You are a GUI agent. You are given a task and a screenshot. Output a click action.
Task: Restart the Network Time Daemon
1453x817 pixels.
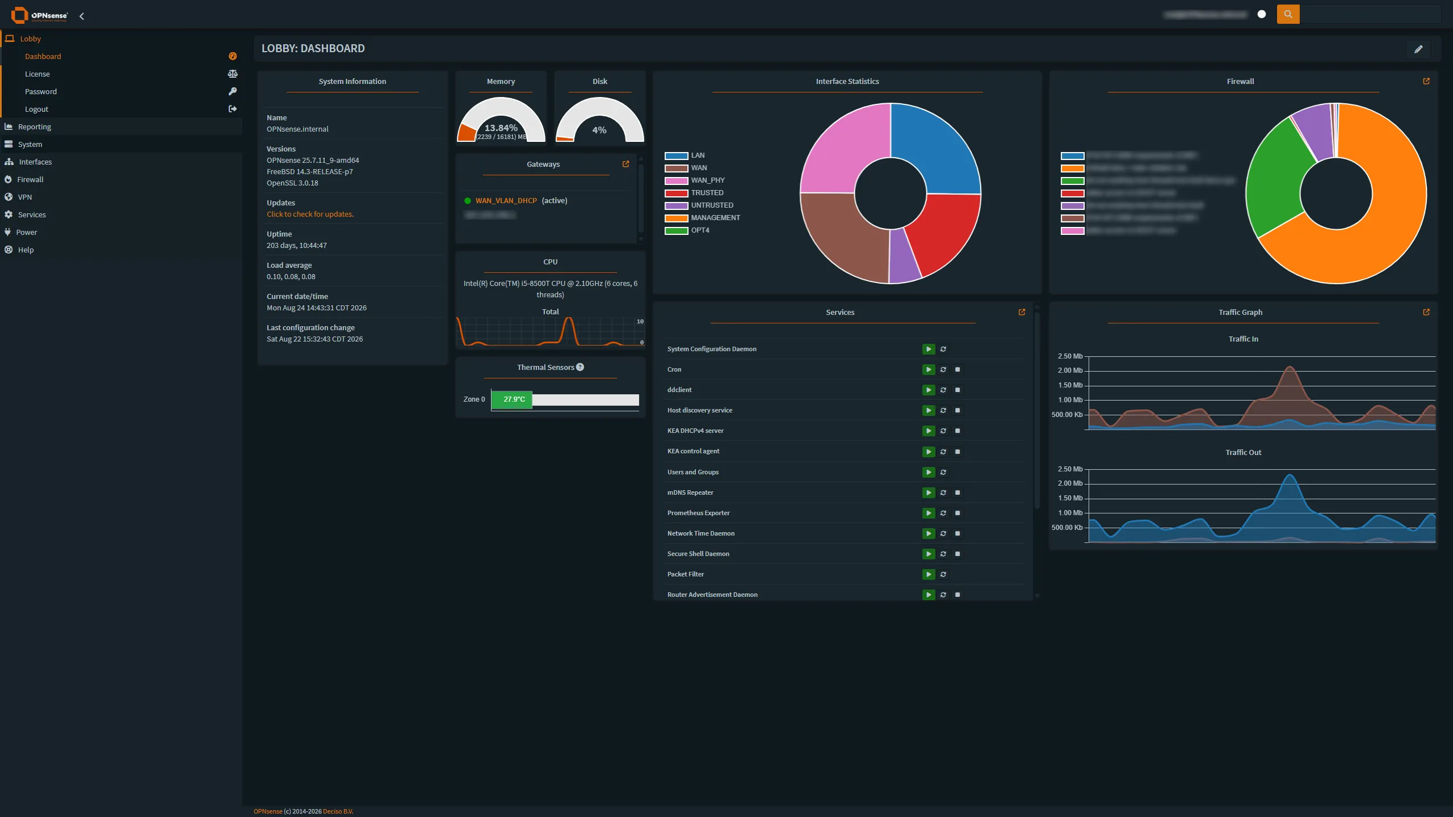[x=943, y=533]
